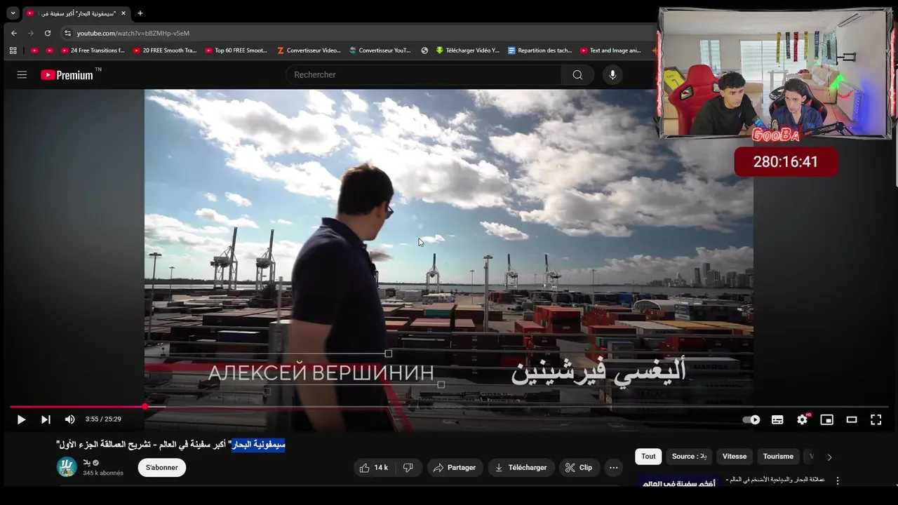
Task: Seek on the red video progress bar
Action: pos(449,407)
